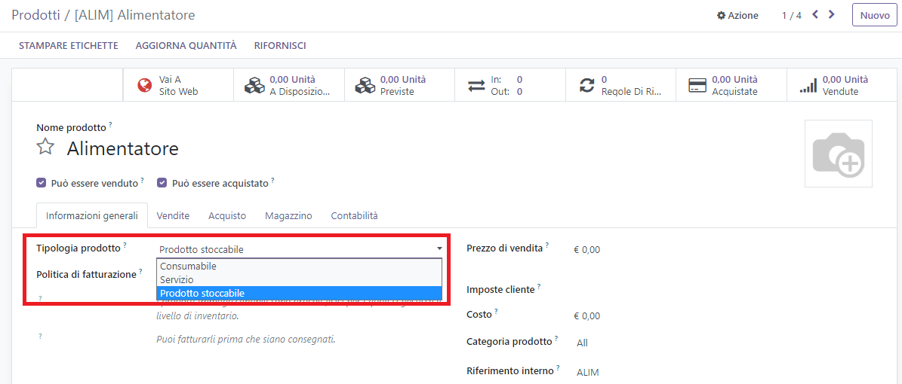
Task: Click Aggiorna Quantità
Action: pos(186,46)
